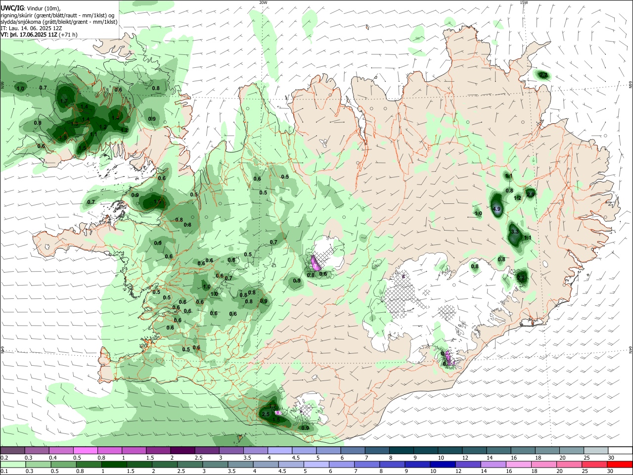Click the '20W' longitude label

[263, 2]
